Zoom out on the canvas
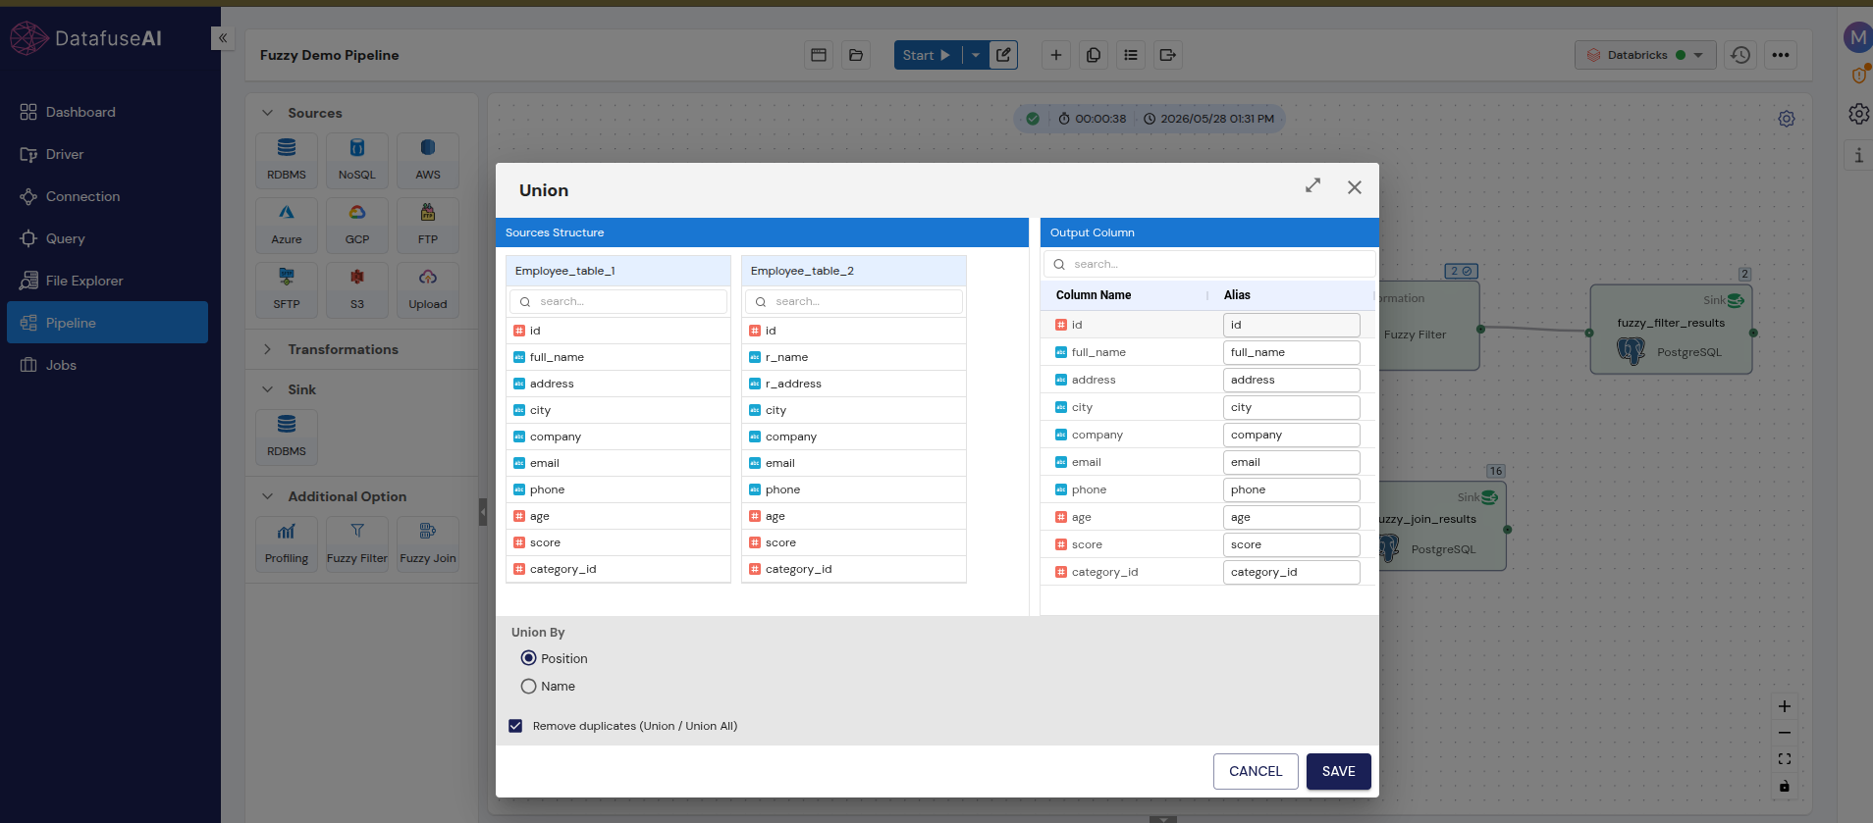Viewport: 1873px width, 823px height. point(1785,733)
